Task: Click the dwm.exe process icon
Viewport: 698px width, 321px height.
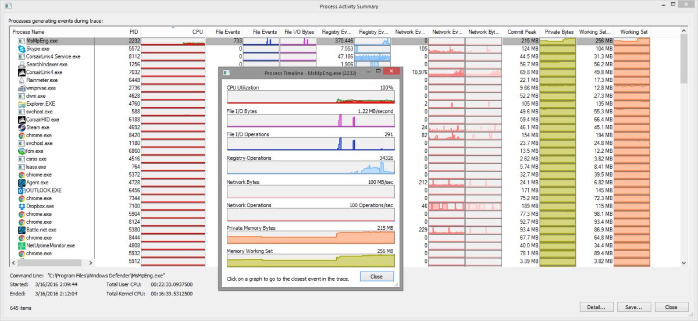Action: coord(21,96)
